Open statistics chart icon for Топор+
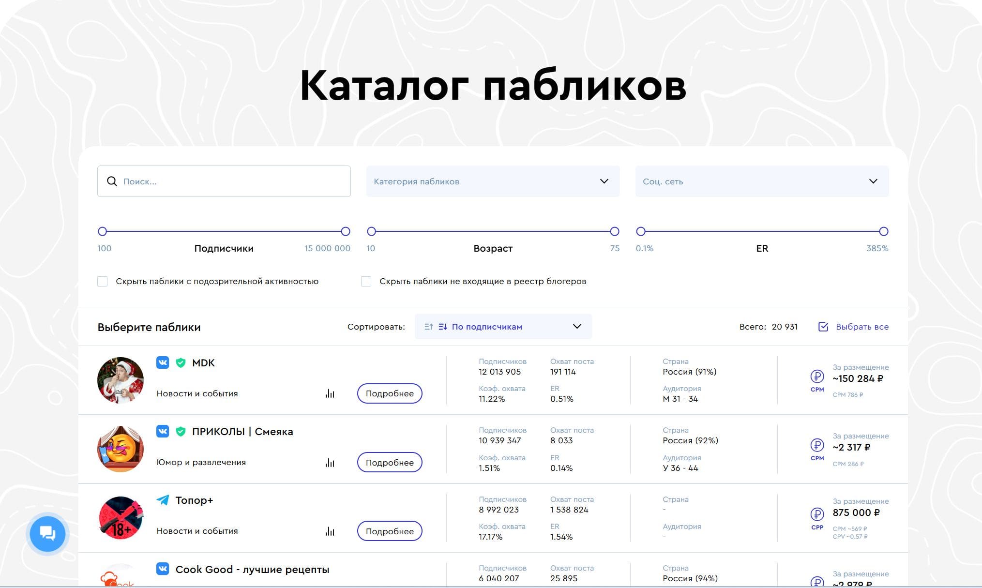The image size is (982, 588). (330, 531)
